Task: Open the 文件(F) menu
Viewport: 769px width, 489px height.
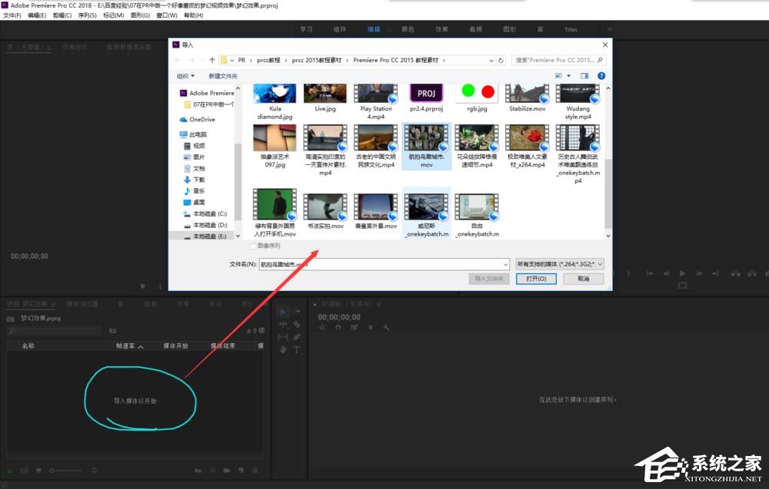Action: 12,15
